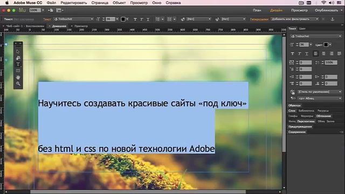Screen dimensions: 345x194
Task: Open the 'Библиотека' panel tab
Action: (x=306, y=111)
